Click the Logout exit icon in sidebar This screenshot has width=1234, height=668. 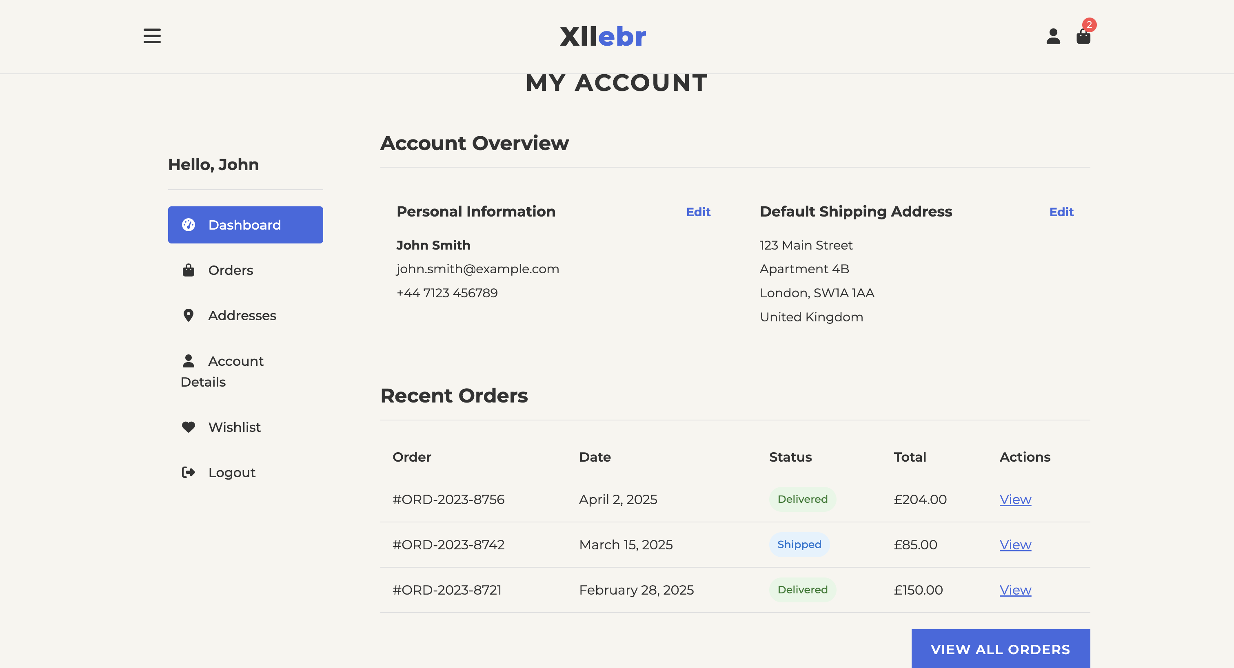point(189,472)
